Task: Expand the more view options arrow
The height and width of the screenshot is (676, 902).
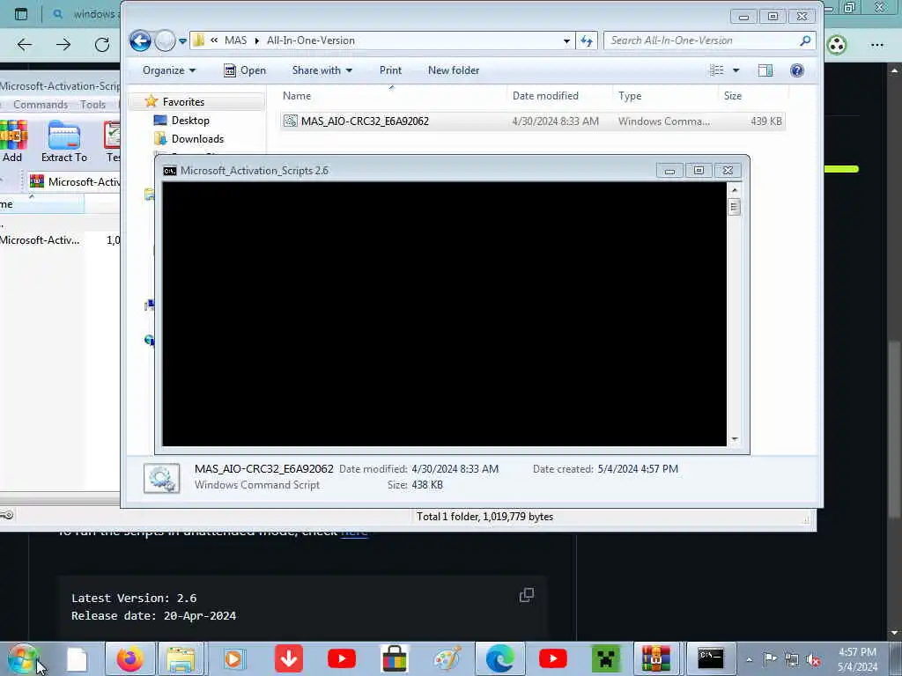Action: click(736, 70)
